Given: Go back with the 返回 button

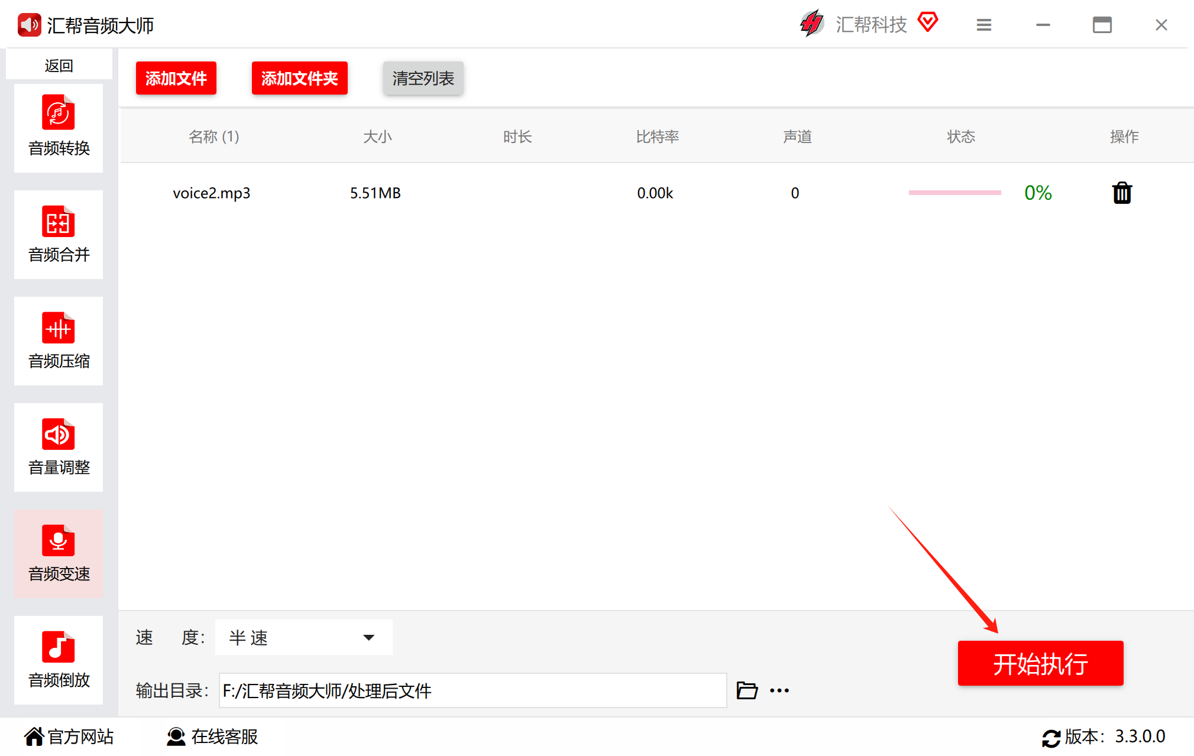Looking at the screenshot, I should tap(59, 66).
